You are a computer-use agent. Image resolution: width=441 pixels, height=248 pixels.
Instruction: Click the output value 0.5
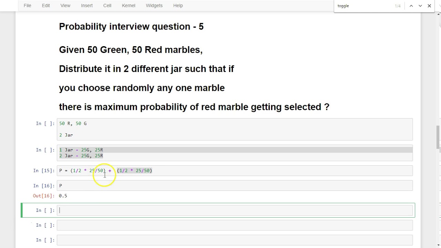[x=63, y=196]
